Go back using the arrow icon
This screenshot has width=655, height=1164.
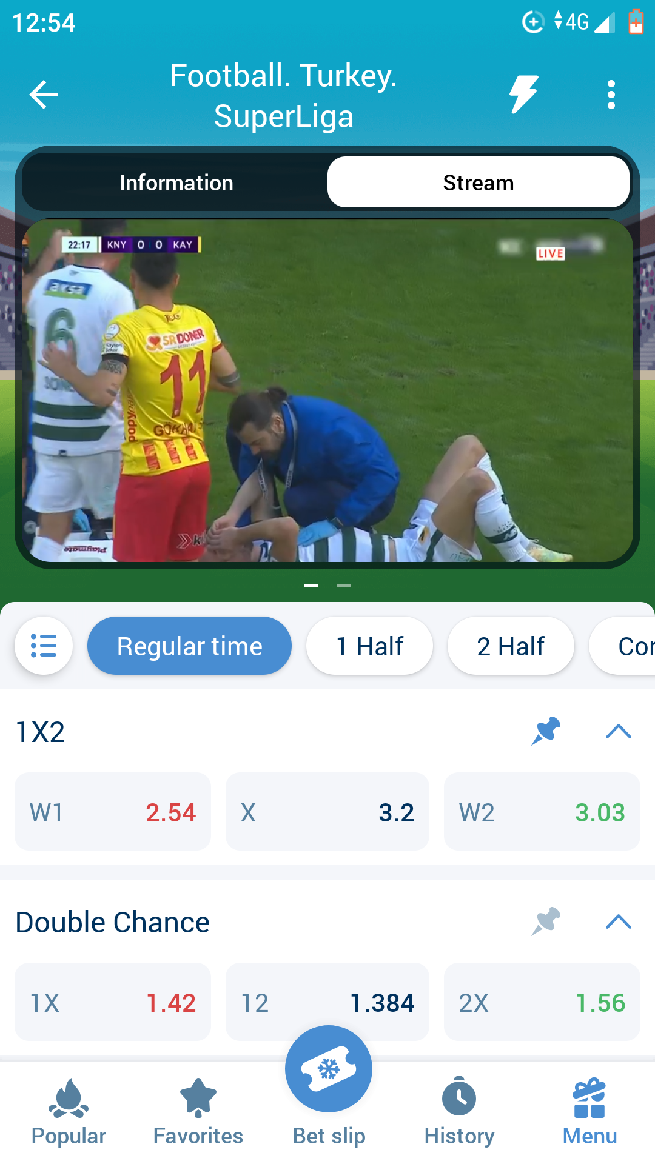(44, 95)
